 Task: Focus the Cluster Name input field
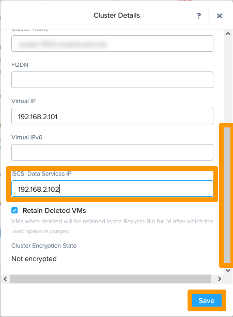click(112, 44)
